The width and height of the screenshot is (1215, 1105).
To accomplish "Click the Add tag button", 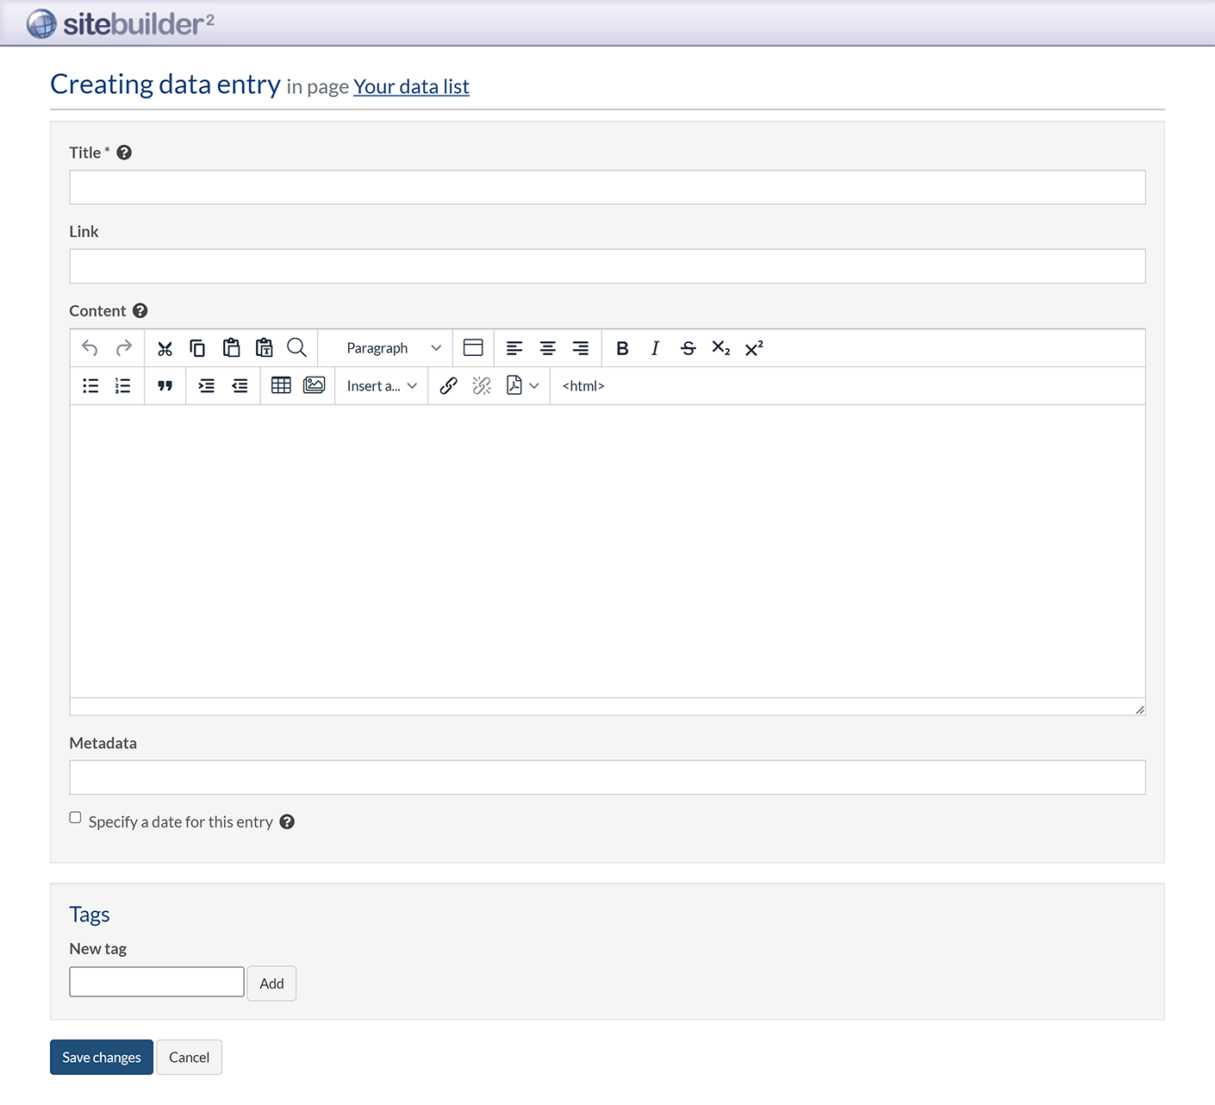I will click(271, 983).
